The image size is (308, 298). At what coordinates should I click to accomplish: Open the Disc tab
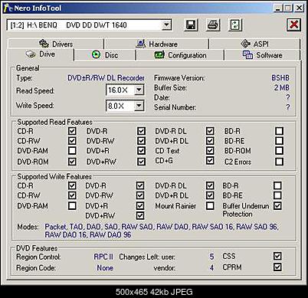click(105, 55)
